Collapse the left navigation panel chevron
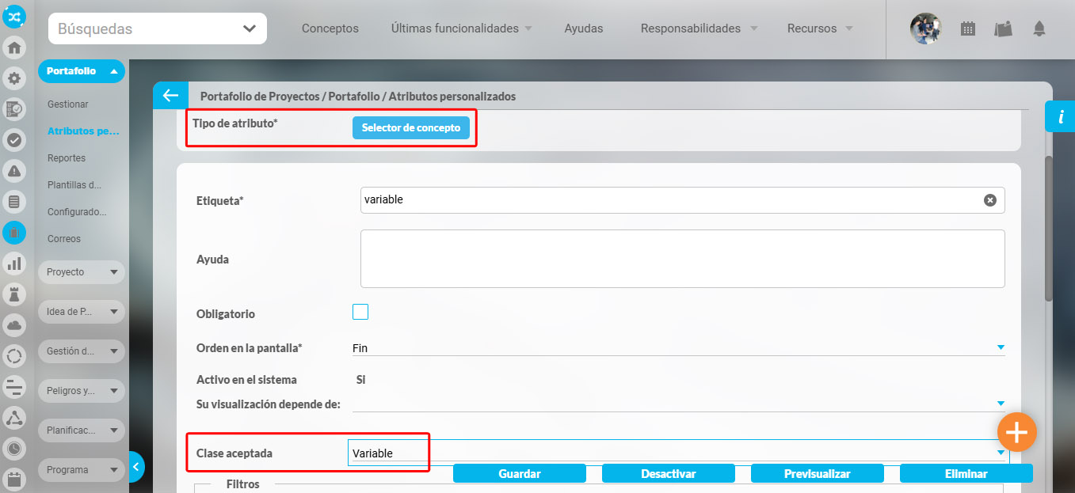 point(135,467)
